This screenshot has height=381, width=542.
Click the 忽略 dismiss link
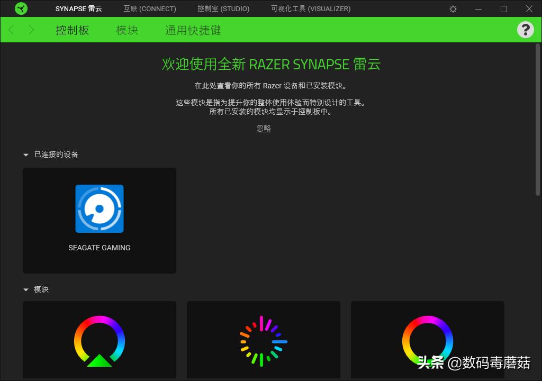(263, 128)
